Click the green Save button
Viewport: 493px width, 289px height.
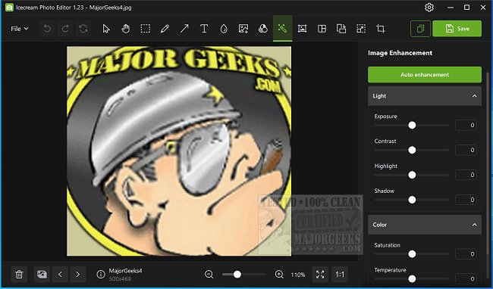[x=457, y=29]
